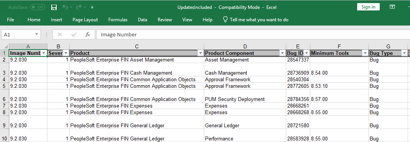This screenshot has height=142, width=410.
Task: Select row 10 header
Action: (4, 135)
